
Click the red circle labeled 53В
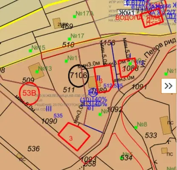point(29,93)
